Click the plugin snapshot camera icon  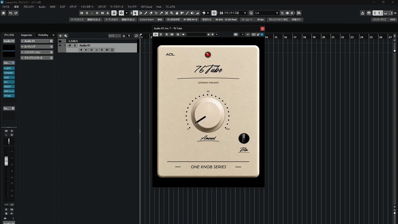click(x=236, y=35)
